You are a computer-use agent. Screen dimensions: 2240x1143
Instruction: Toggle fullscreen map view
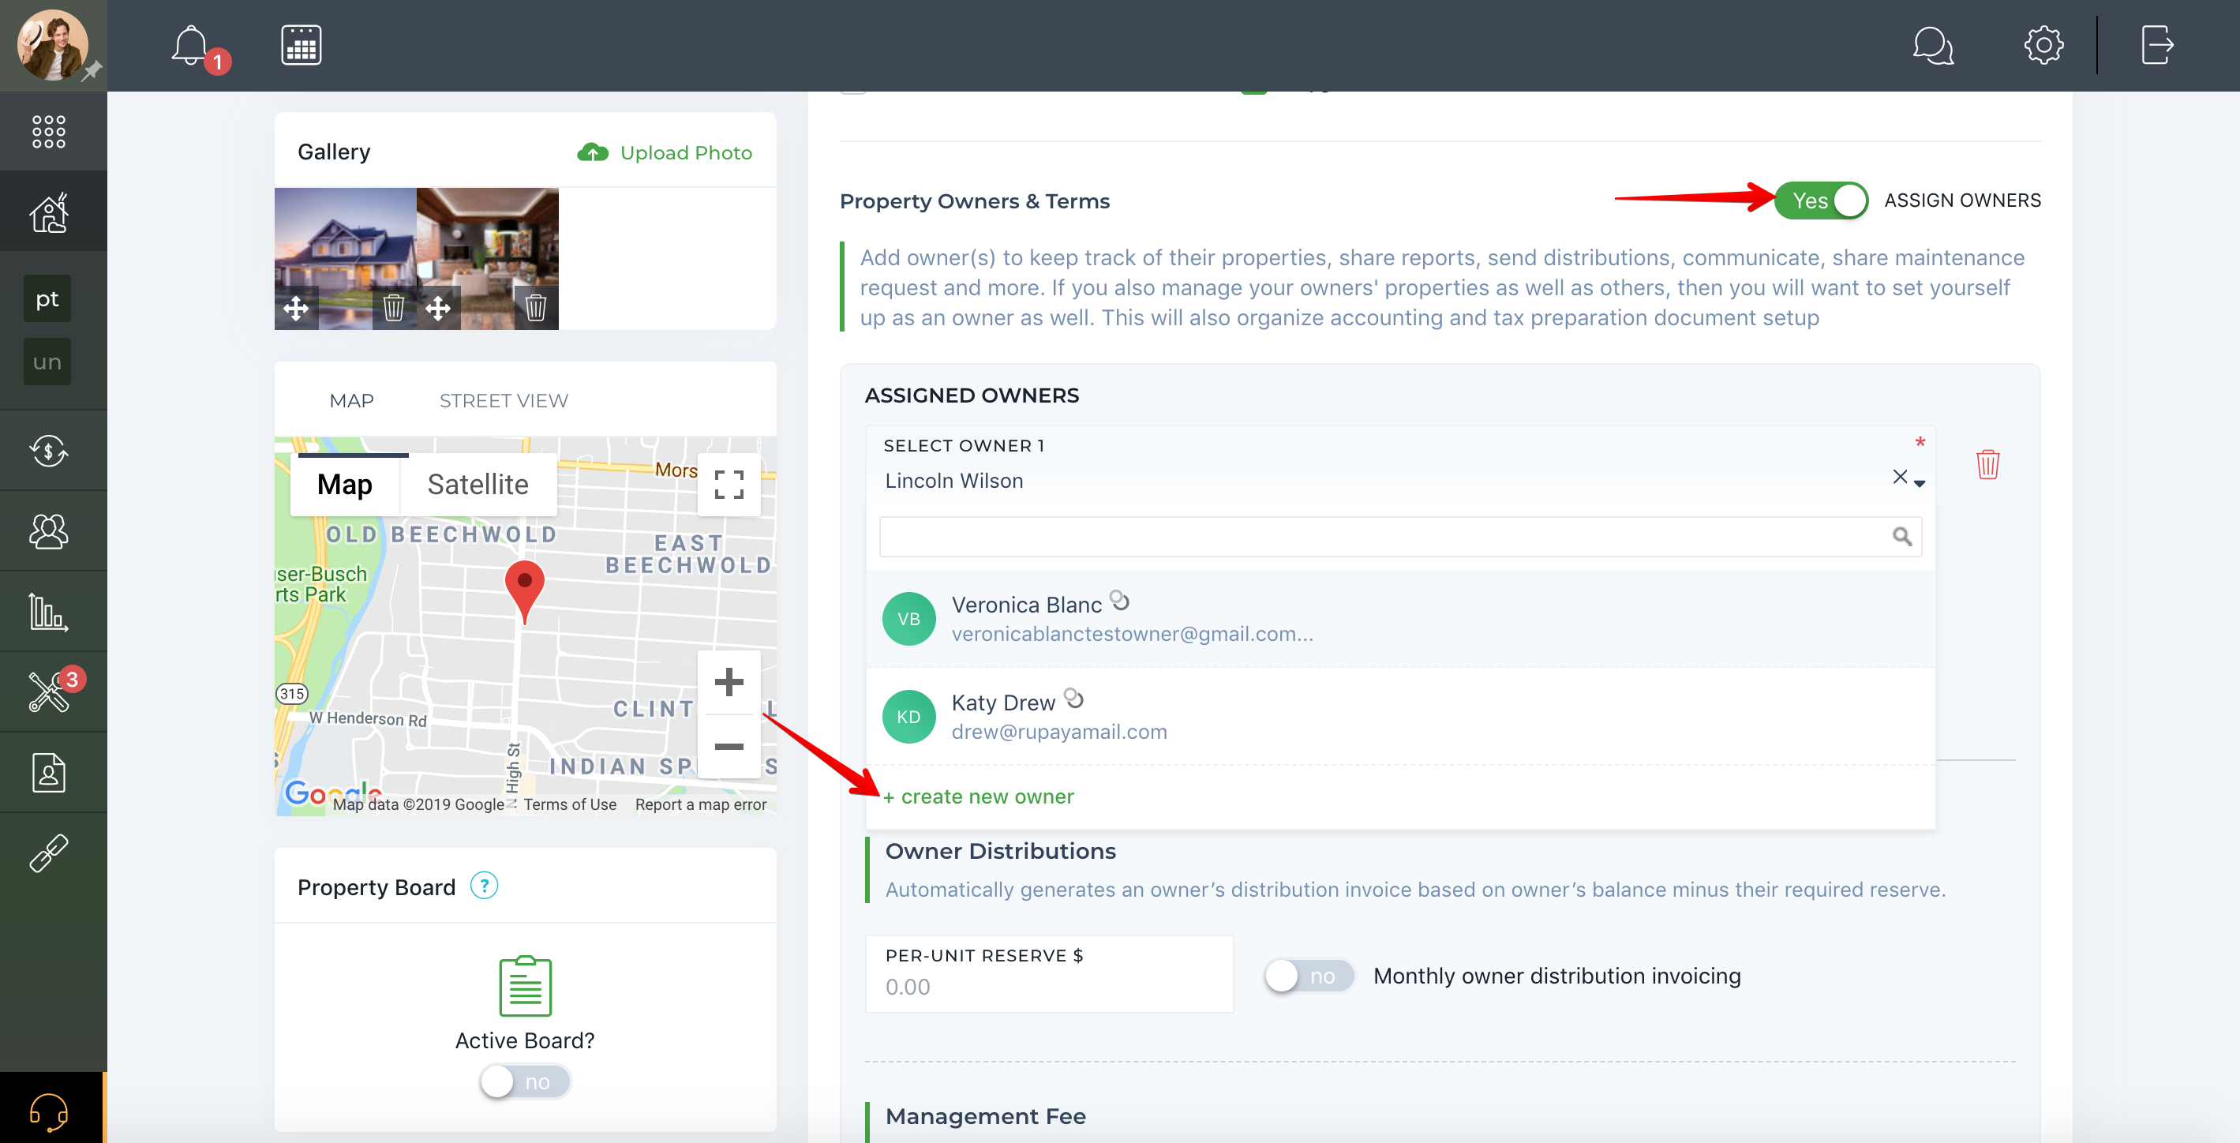tap(729, 485)
